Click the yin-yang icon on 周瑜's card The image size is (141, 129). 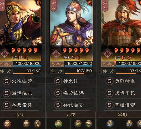(90, 2)
